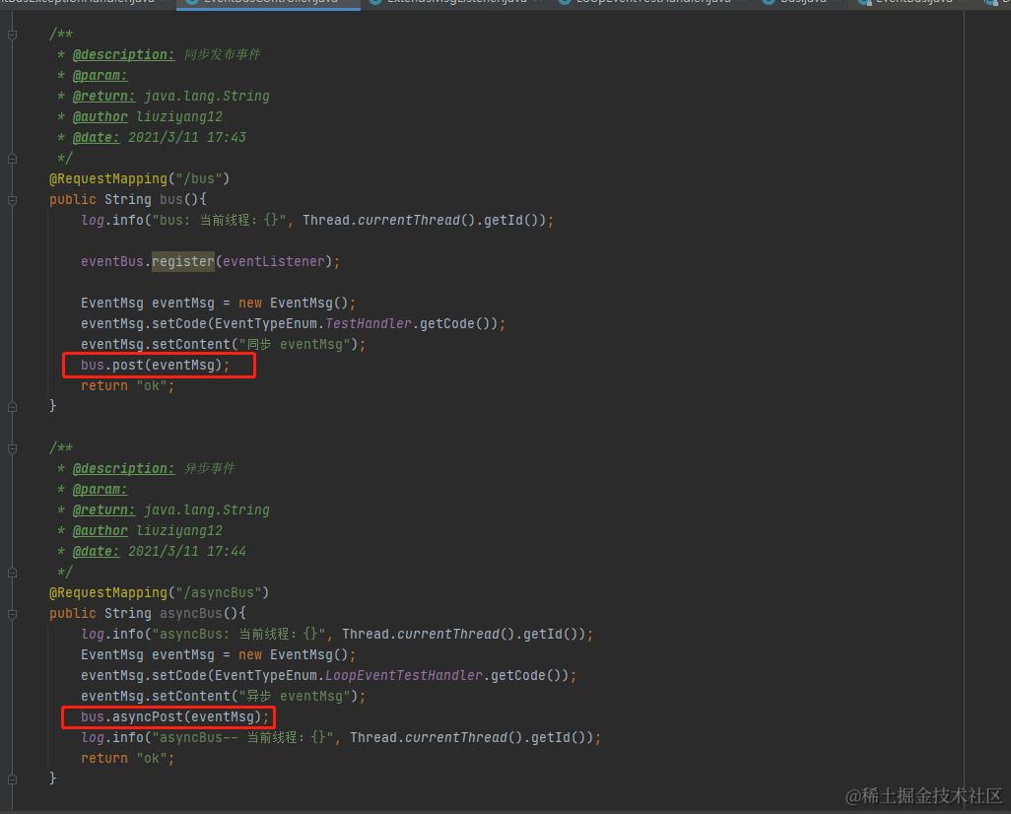Click the bus.post(eventMsg) statement
Image resolution: width=1011 pixels, height=814 pixels.
coord(156,365)
